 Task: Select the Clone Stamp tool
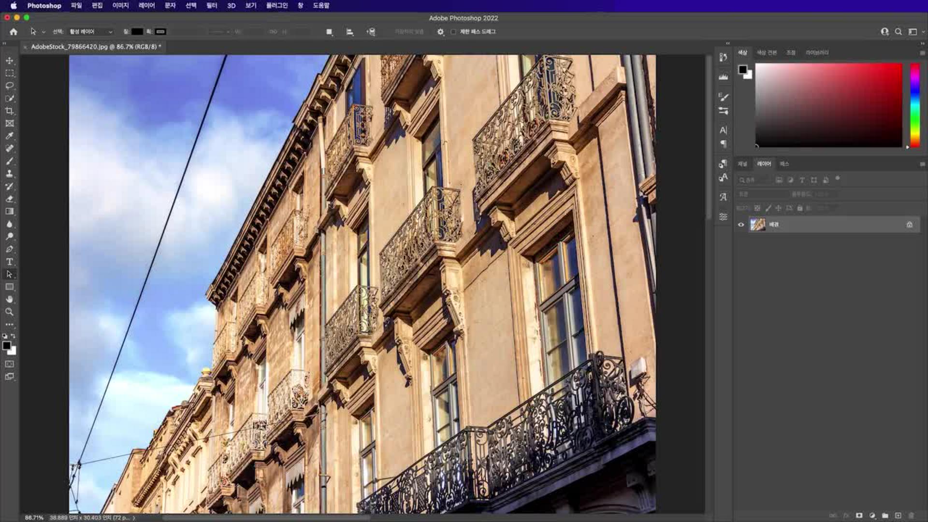coord(9,174)
